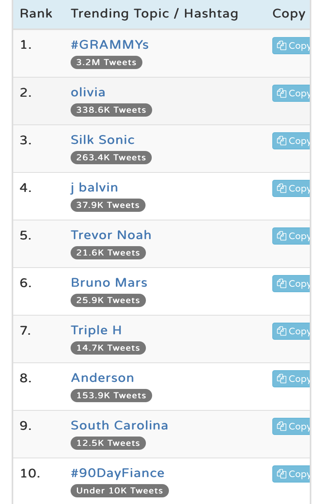Copy the South Carolina topic

(x=291, y=426)
